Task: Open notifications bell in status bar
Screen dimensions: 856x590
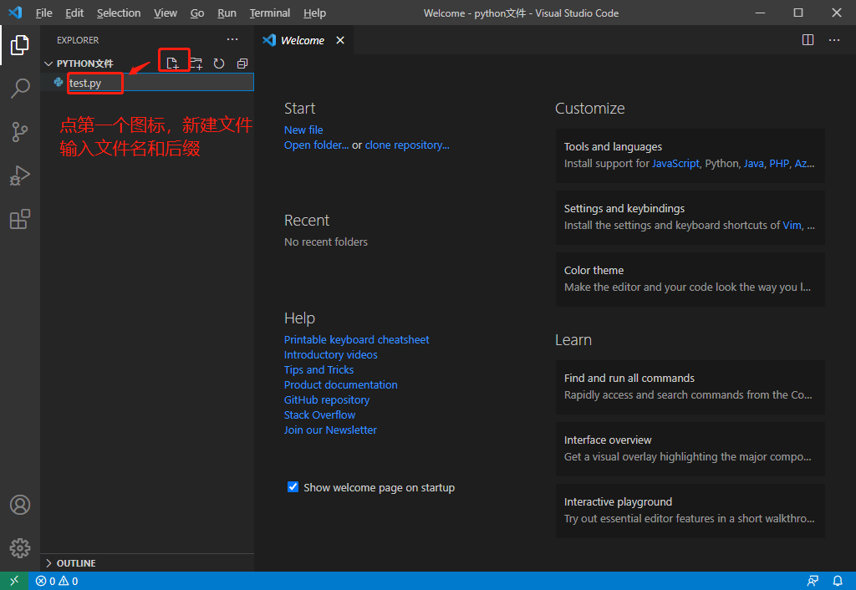Action: 838,581
